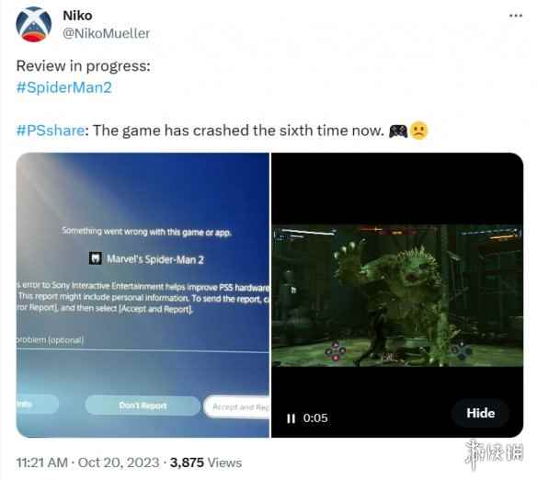The height and width of the screenshot is (480, 537).
Task: Click the sad face emoji
Action: [419, 131]
